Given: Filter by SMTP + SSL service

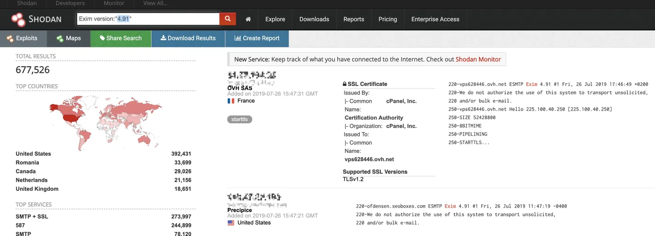Looking at the screenshot, I should point(32,217).
